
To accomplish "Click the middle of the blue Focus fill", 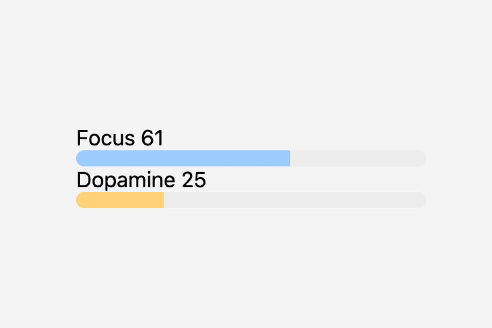I will point(183,158).
